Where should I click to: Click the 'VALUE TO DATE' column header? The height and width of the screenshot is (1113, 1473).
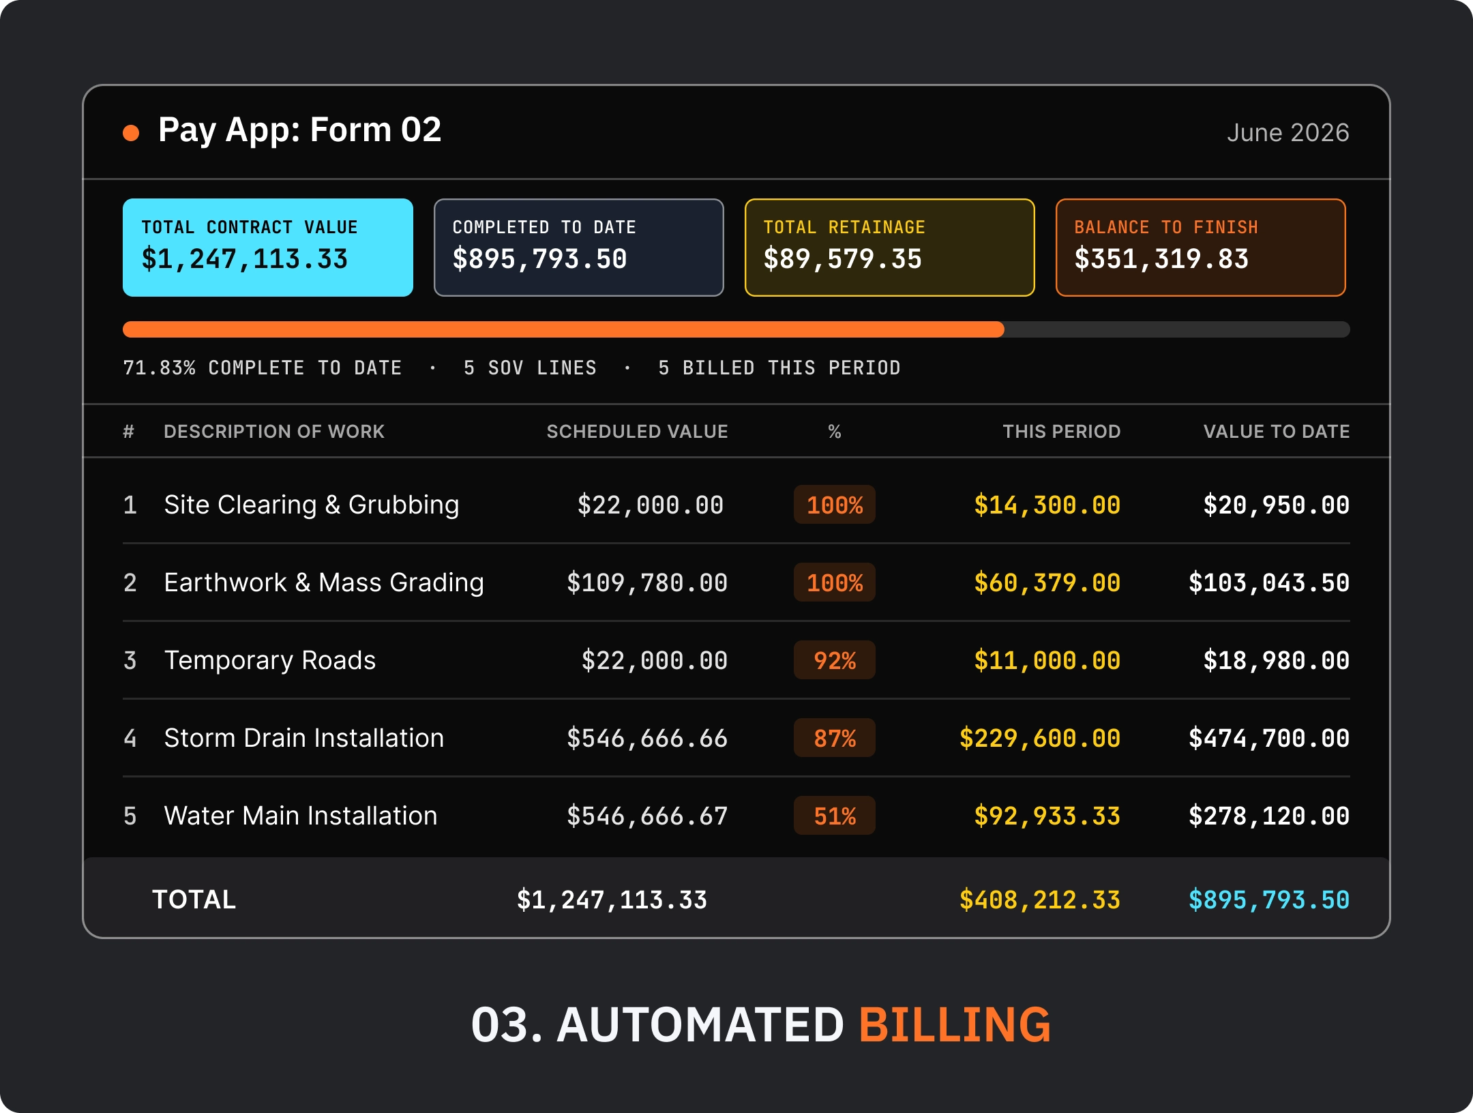(x=1276, y=432)
